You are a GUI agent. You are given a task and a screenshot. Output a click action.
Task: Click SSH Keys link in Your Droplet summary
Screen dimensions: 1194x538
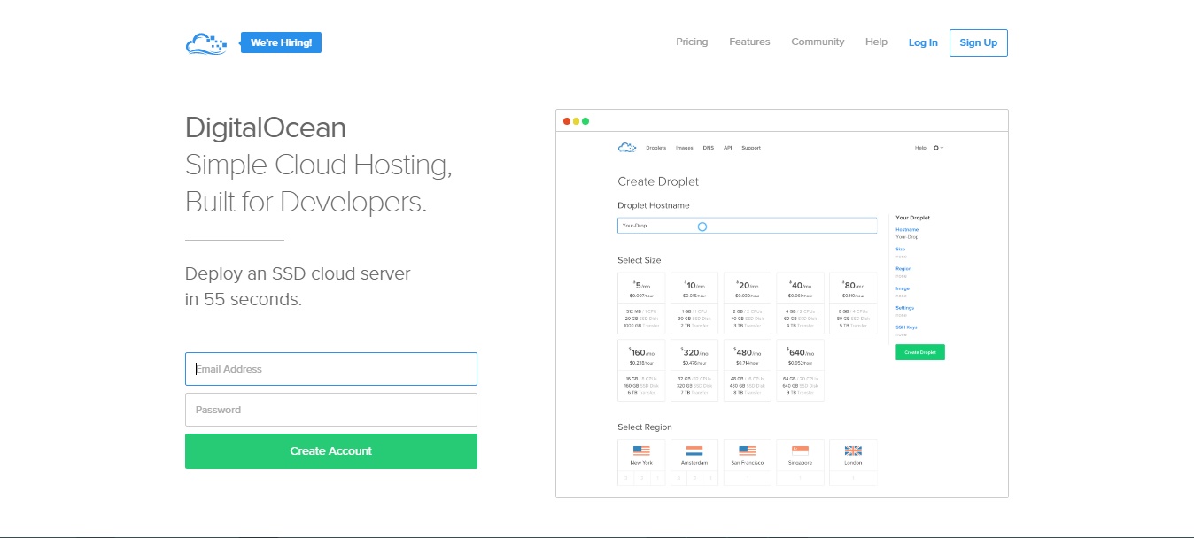(x=906, y=327)
